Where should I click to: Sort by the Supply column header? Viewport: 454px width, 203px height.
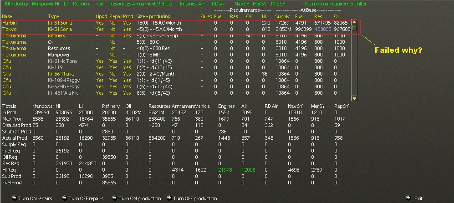point(282,16)
